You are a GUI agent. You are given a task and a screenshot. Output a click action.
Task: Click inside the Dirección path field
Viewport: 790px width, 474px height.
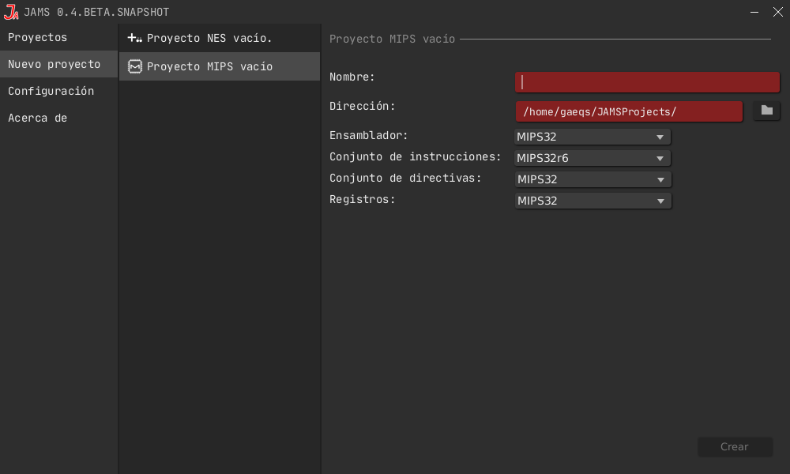pyautogui.click(x=629, y=111)
